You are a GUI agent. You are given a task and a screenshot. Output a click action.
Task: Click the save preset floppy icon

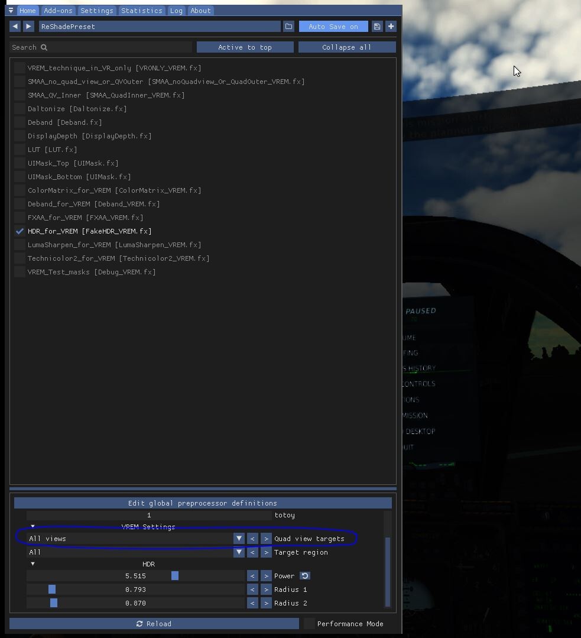(x=377, y=27)
